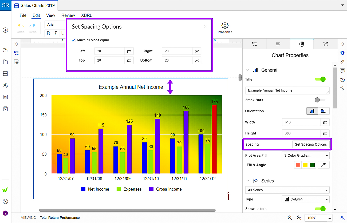Select horizontal bar orientation icon

pos(324,111)
